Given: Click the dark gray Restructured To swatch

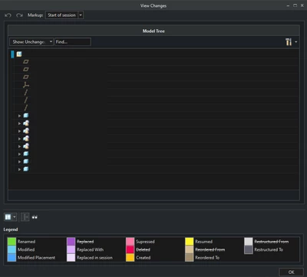Looking at the screenshot, I should [249, 249].
